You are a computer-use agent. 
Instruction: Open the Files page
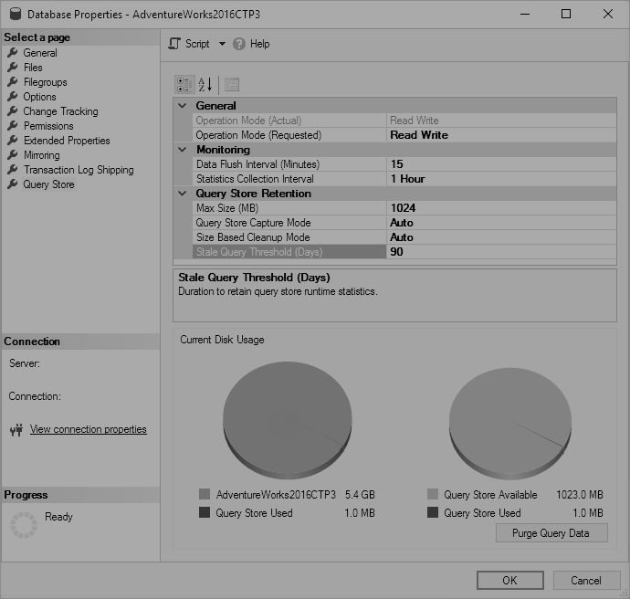click(x=33, y=67)
